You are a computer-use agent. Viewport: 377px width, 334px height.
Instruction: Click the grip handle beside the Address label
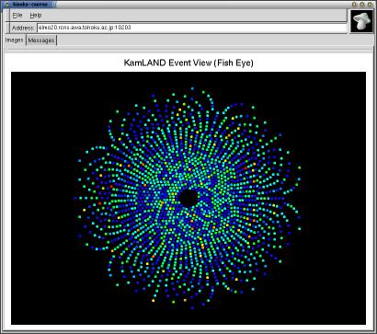[7, 28]
